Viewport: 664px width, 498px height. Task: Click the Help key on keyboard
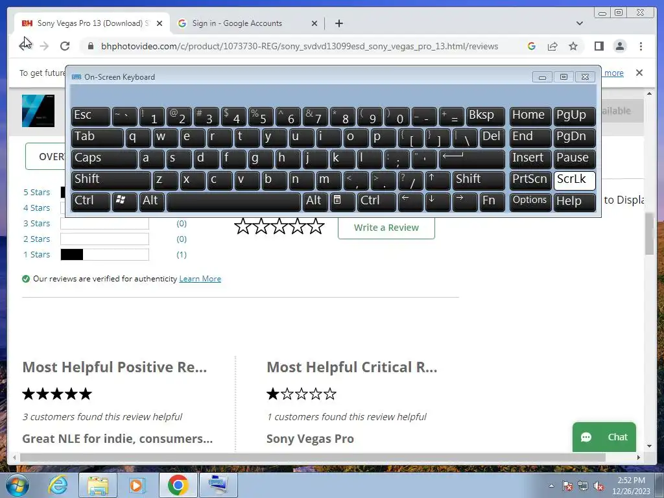(575, 201)
